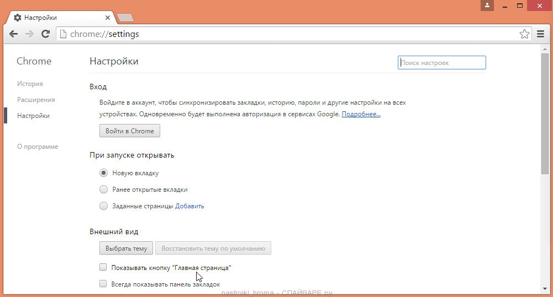This screenshot has height=297, width=553.
Task: Close the Настройки tab
Action: tap(108, 18)
